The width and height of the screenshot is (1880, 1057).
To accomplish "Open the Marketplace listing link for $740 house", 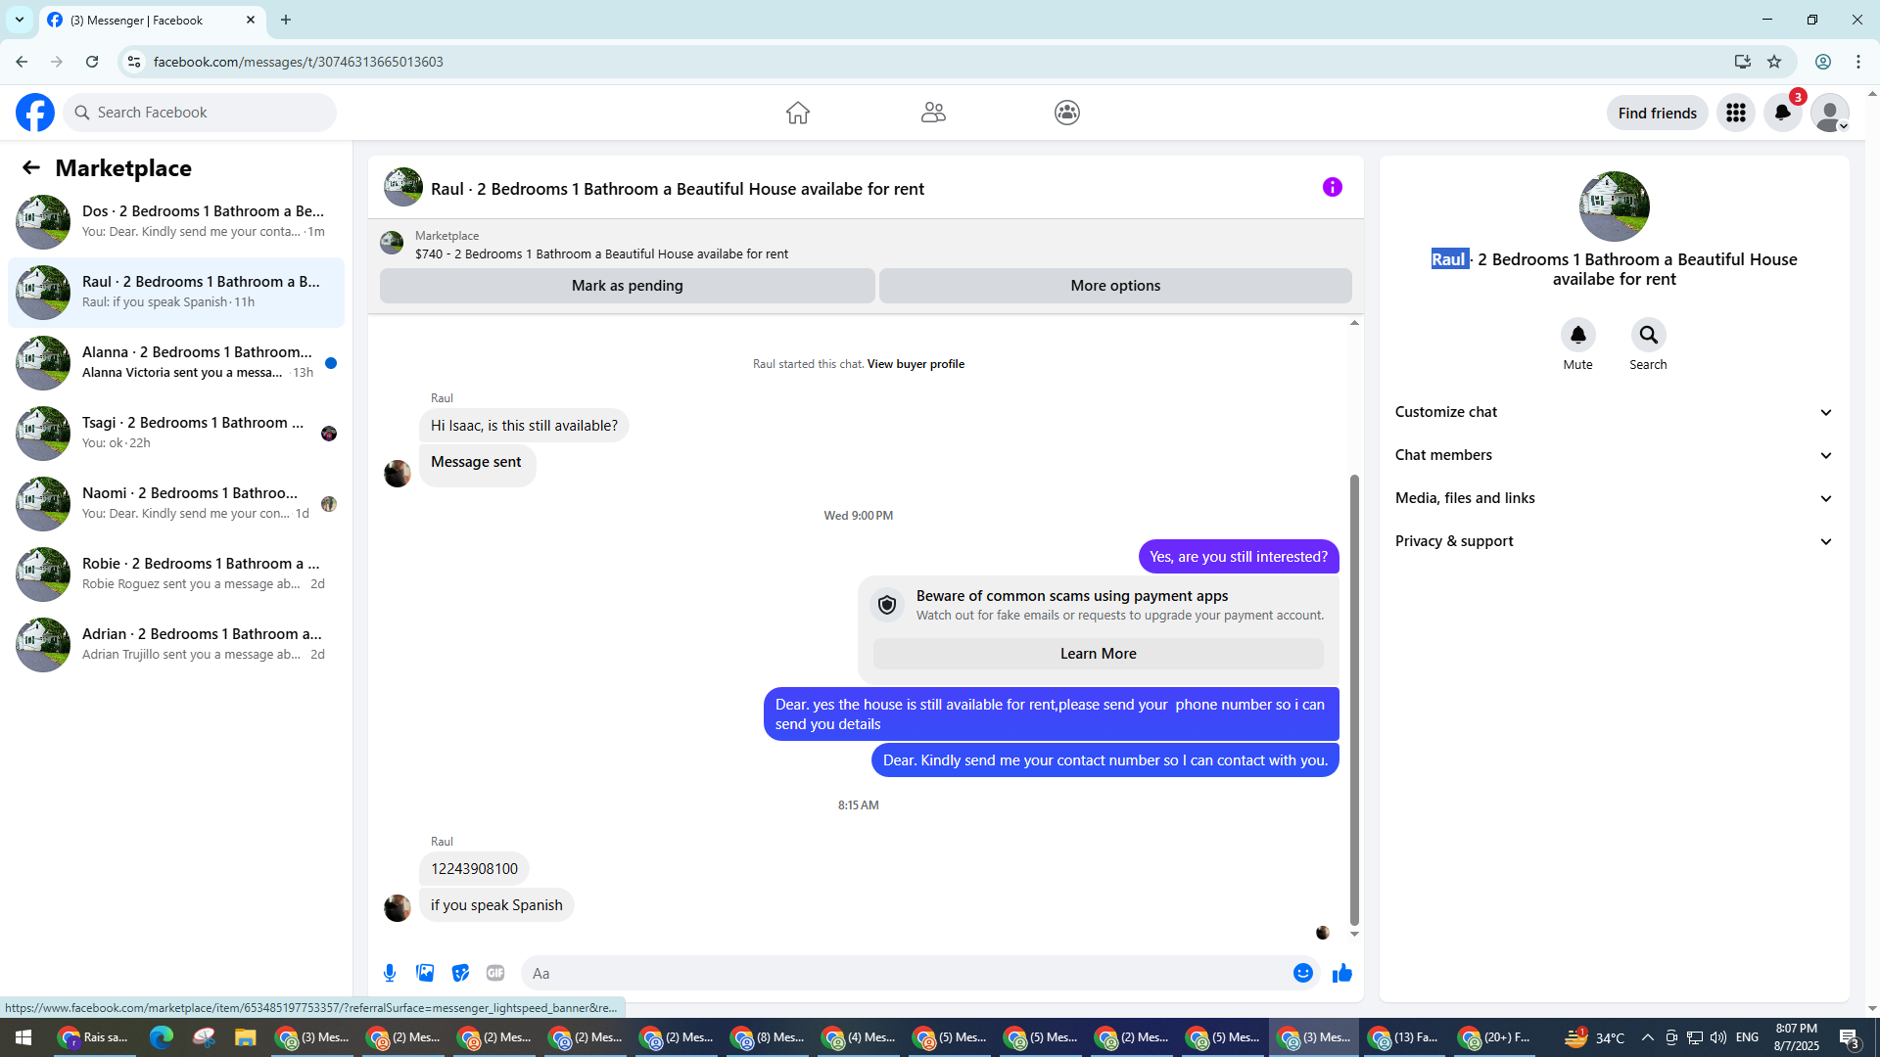I will click(x=601, y=254).
